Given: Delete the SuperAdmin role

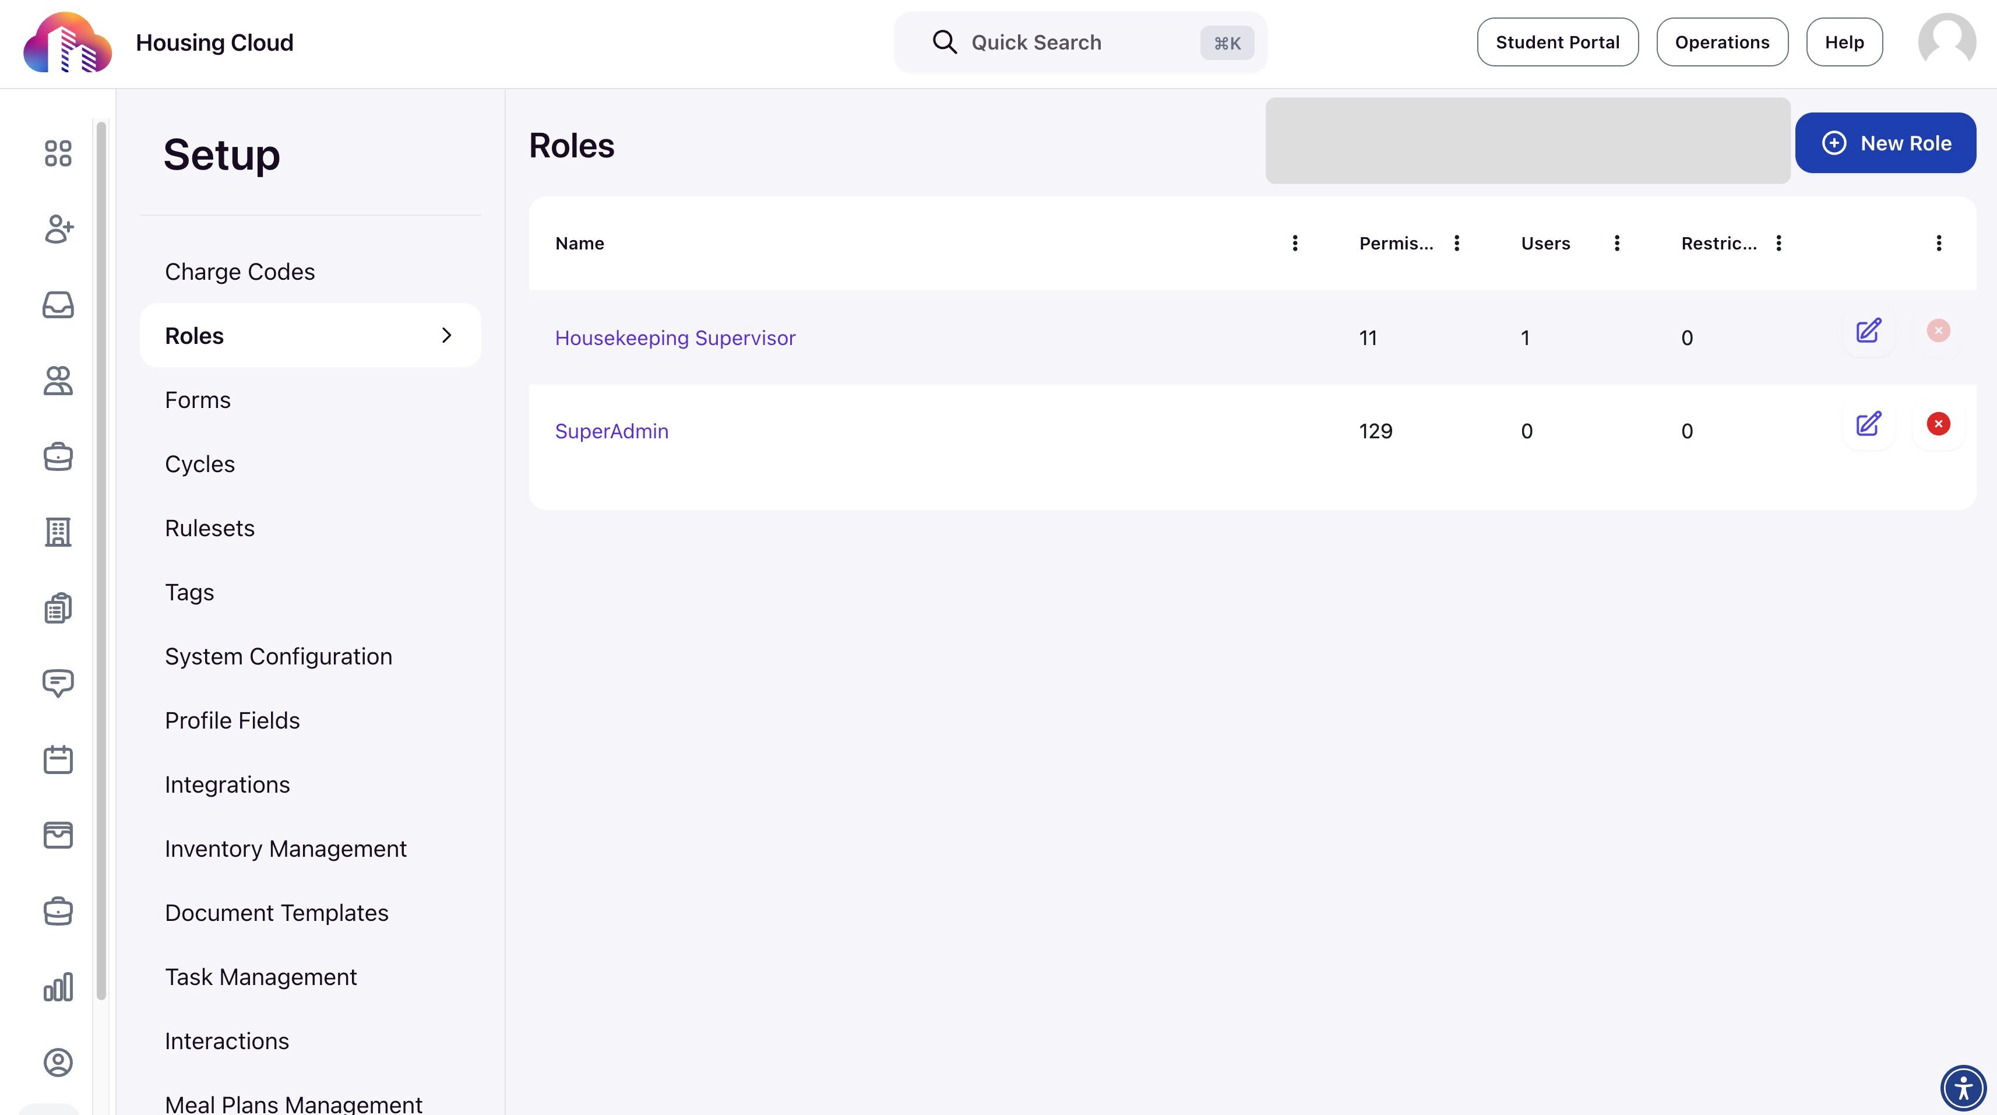Looking at the screenshot, I should 1938,424.
